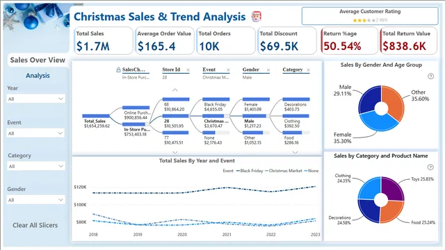This screenshot has height=250, width=445.
Task: Switch to Sales Over View page
Action: [x=38, y=60]
